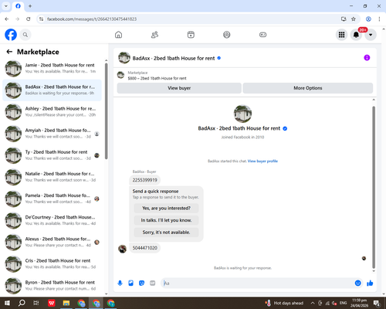Open the apps grid menu icon
This screenshot has width=386, height=309.
pyautogui.click(x=341, y=35)
